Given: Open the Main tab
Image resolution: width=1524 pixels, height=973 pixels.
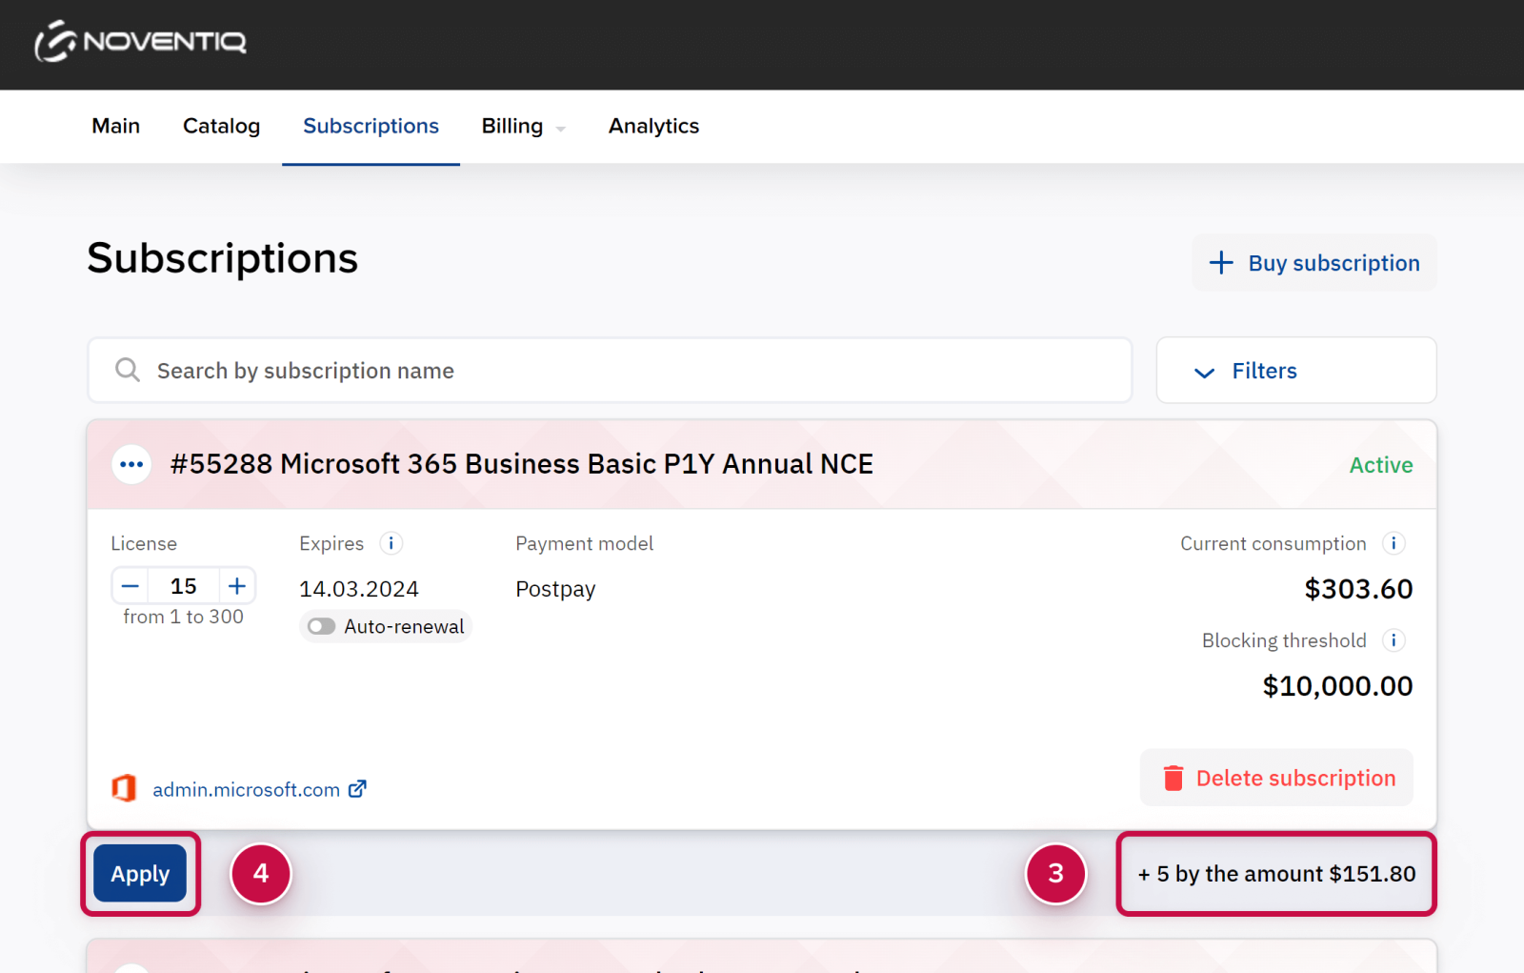Looking at the screenshot, I should pyautogui.click(x=115, y=127).
